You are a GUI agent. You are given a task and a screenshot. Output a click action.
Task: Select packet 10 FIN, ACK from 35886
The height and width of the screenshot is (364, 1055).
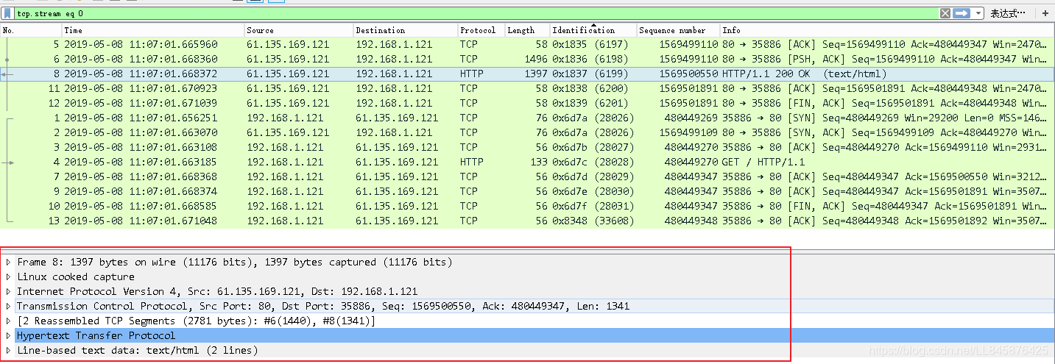pos(527,207)
